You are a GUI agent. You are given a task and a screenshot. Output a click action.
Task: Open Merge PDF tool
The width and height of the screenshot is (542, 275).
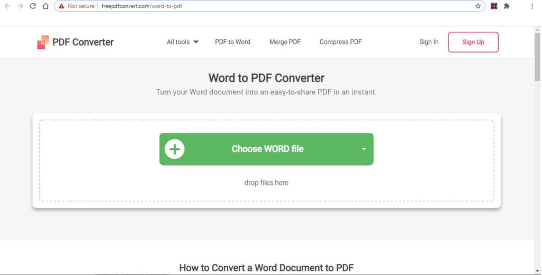click(285, 42)
